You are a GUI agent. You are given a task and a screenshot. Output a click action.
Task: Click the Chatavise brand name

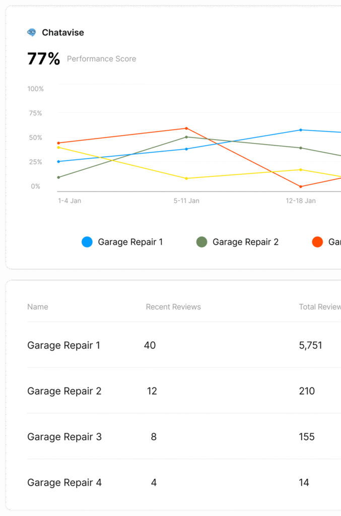63,33
